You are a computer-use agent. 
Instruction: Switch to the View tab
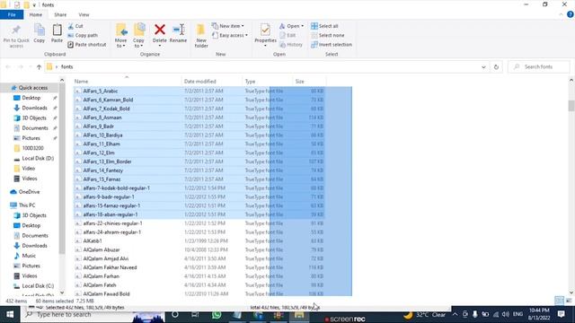84,14
